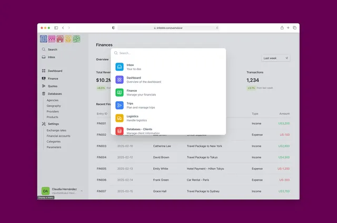Select Trips 'Plan and manage trips' result

[168, 105]
